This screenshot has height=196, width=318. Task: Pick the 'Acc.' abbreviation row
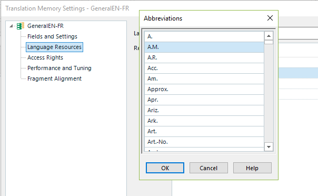tap(204, 68)
